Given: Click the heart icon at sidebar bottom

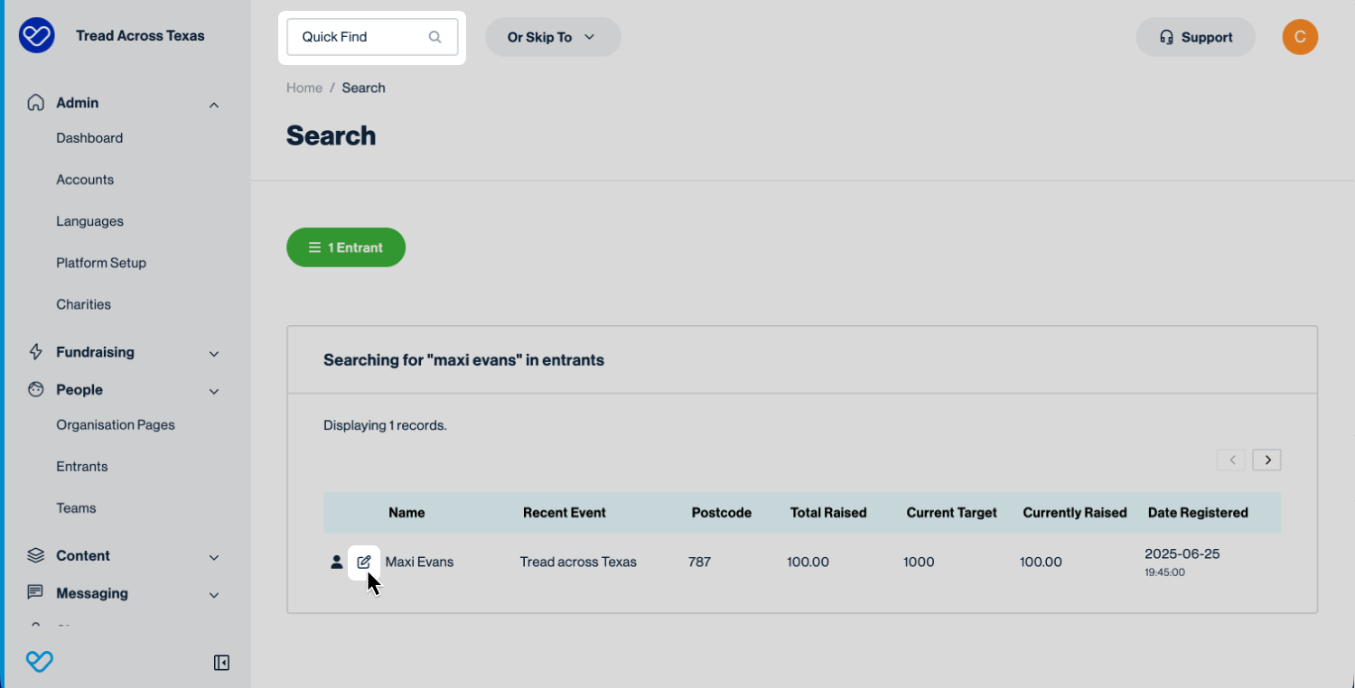Looking at the screenshot, I should tap(40, 662).
